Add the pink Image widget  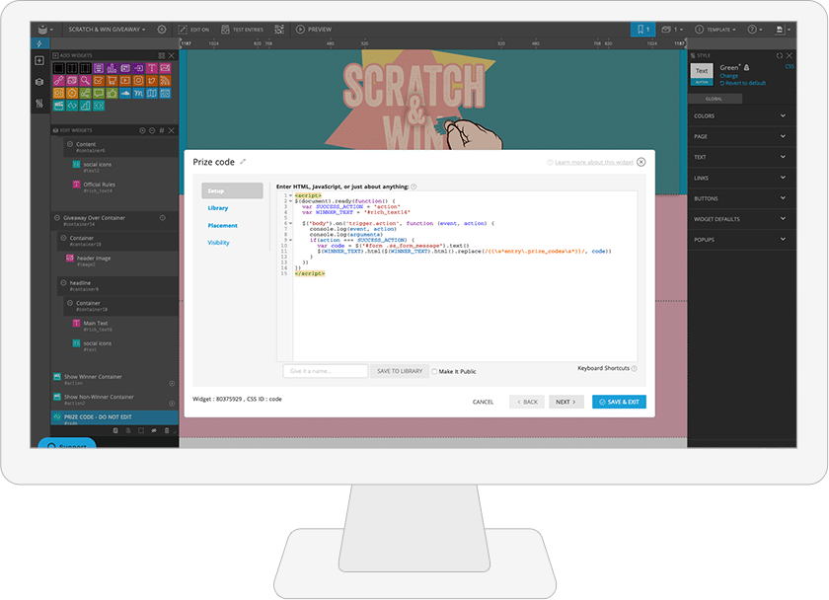pos(165,68)
